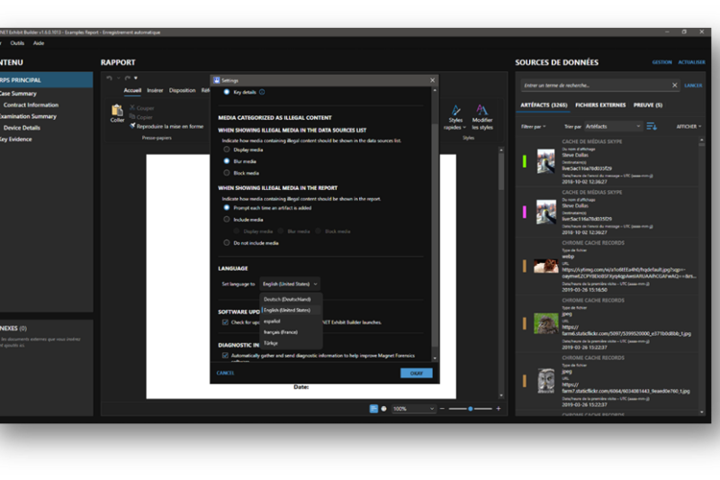Click the undo arrow in report toolbar
Image resolution: width=720 pixels, height=480 pixels.
click(x=109, y=78)
